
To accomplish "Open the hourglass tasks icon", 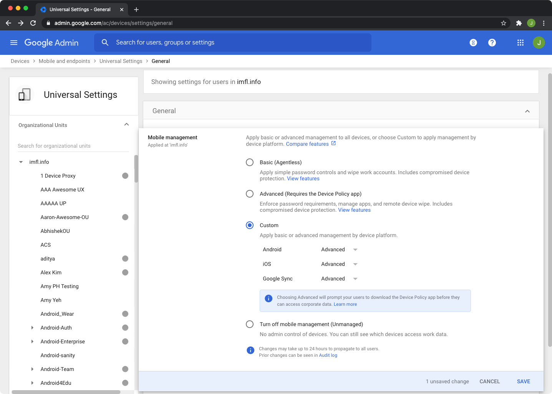I will pyautogui.click(x=473, y=43).
